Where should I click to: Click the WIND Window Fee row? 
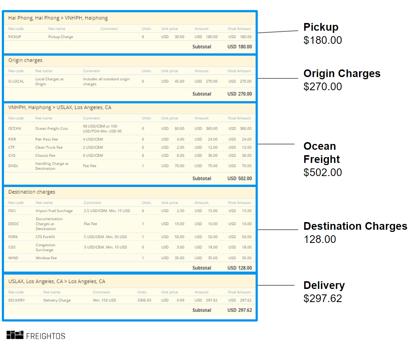tap(110, 258)
